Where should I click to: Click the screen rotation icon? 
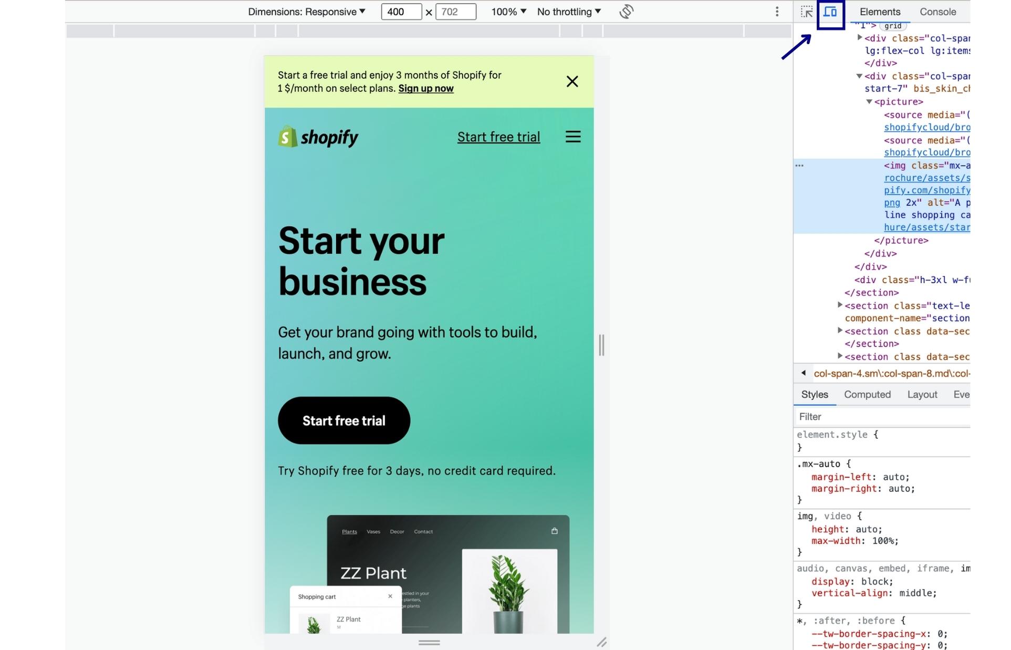[627, 12]
